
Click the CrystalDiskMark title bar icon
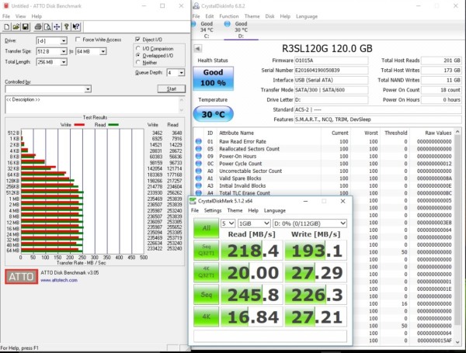tap(193, 201)
